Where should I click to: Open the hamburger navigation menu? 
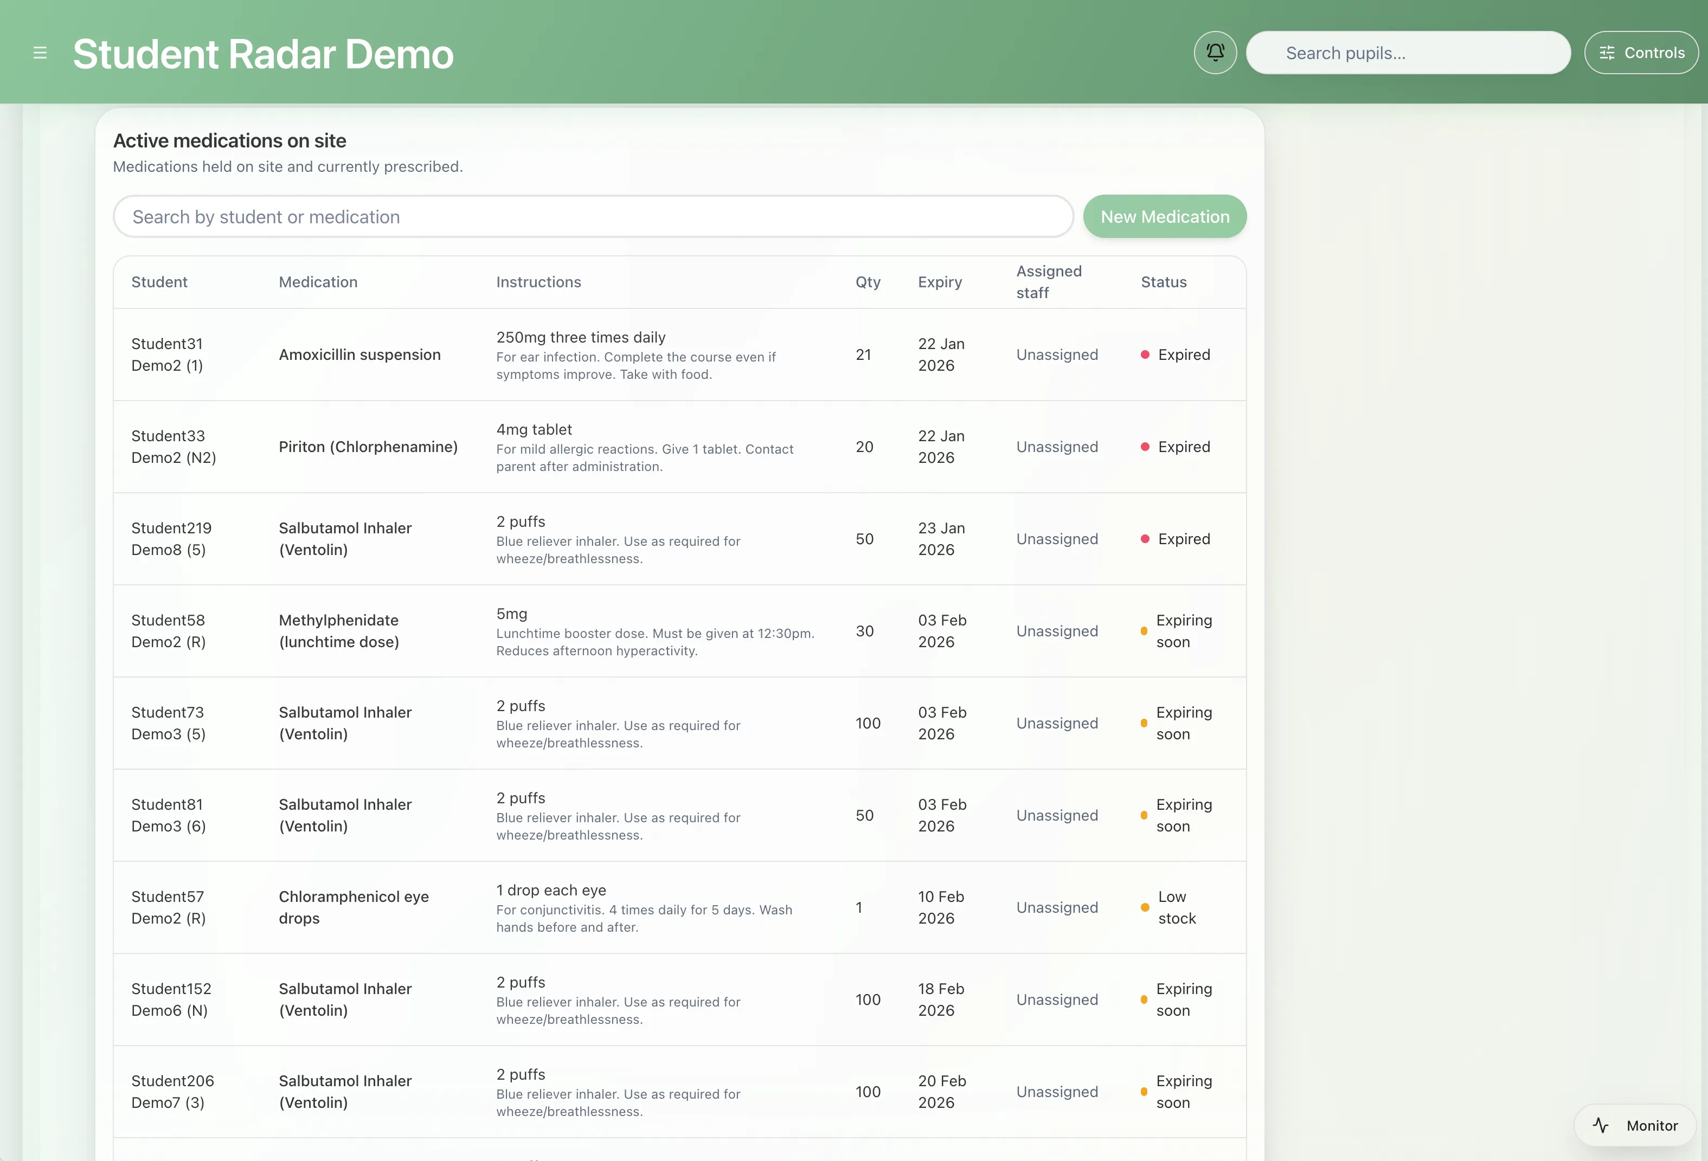40,53
